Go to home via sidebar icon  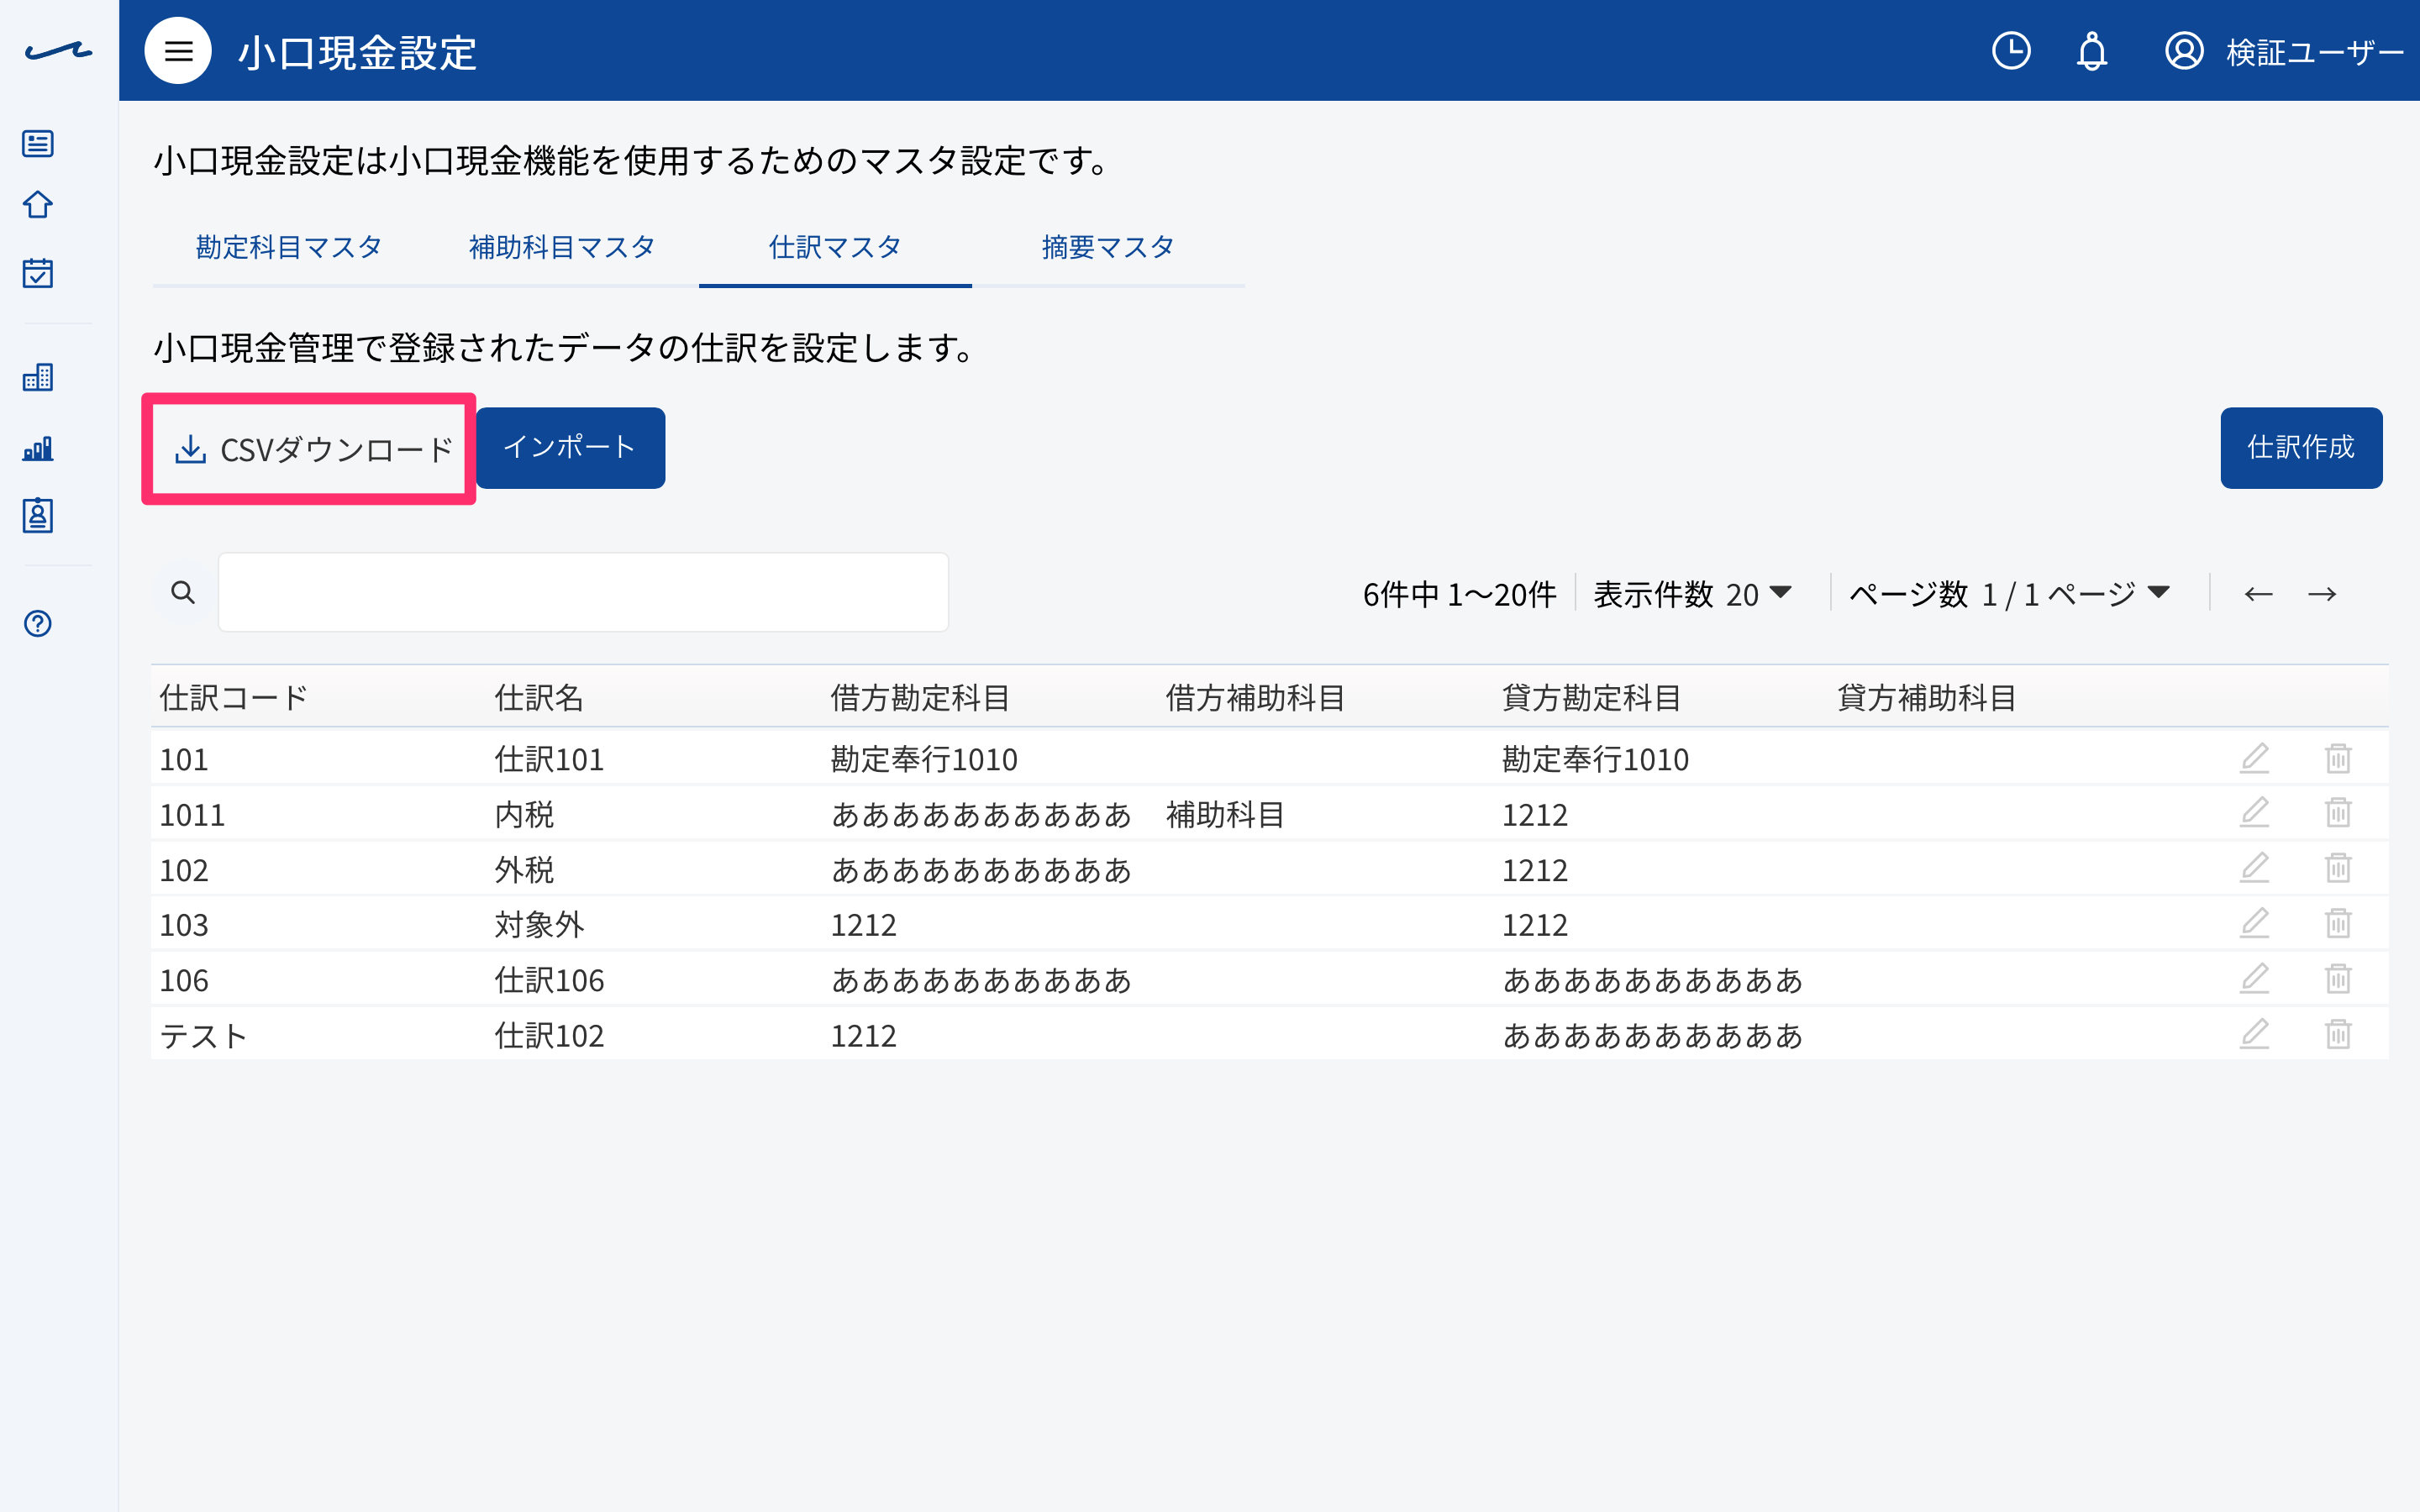click(x=38, y=205)
